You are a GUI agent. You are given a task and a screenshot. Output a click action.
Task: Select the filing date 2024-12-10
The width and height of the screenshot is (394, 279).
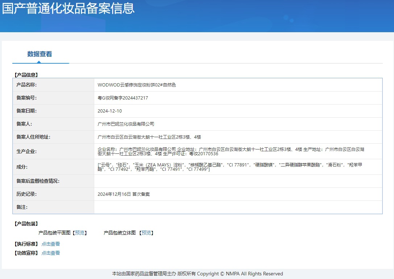click(x=110, y=111)
